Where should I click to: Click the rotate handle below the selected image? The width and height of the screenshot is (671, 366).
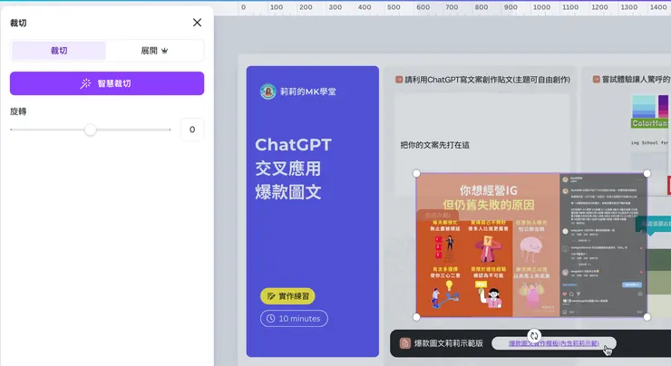pyautogui.click(x=534, y=335)
